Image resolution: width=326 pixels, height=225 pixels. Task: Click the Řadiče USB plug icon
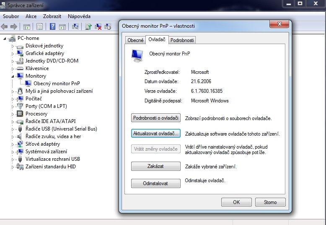click(x=20, y=129)
